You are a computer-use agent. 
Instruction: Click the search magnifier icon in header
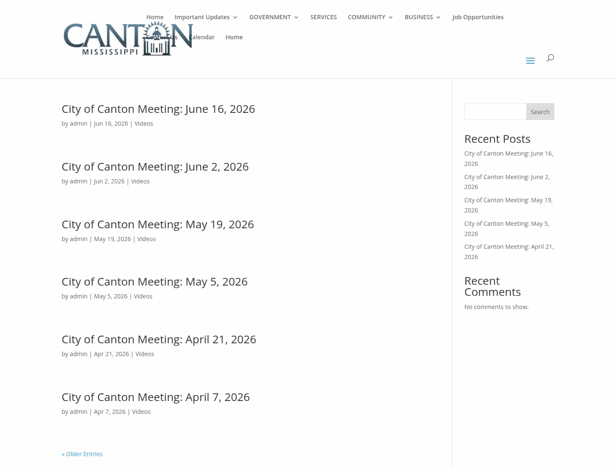click(550, 58)
